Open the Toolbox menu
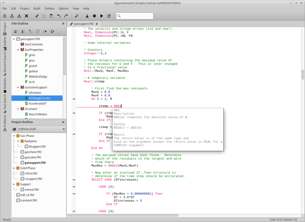The height and width of the screenshot is (222, 305). click(x=49, y=8)
